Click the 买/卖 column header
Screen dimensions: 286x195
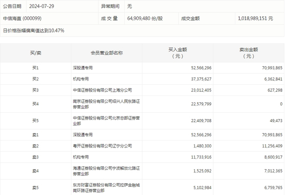(x=36, y=53)
